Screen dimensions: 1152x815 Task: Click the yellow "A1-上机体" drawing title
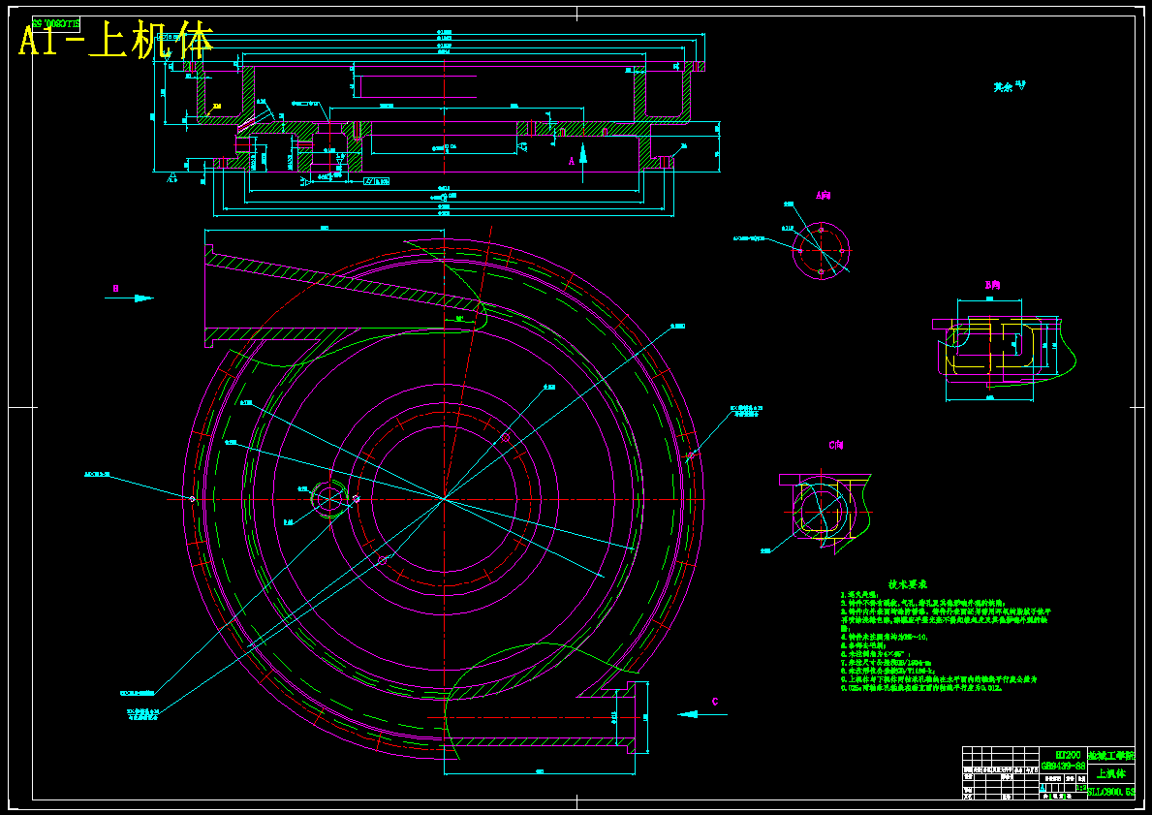point(116,40)
